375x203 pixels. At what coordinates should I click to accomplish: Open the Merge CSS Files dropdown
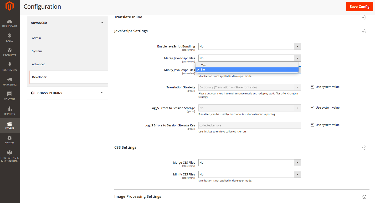coord(249,163)
